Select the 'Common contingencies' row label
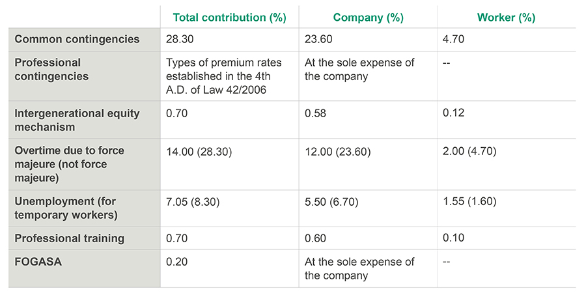This screenshot has height=293, width=586. [77, 39]
